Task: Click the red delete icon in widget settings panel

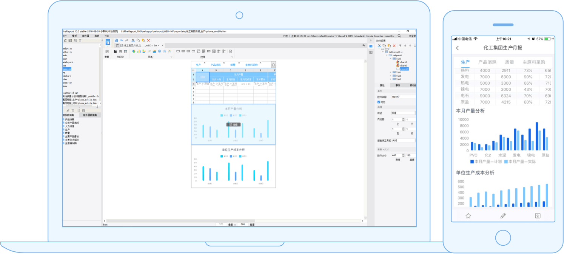Action: [394, 46]
